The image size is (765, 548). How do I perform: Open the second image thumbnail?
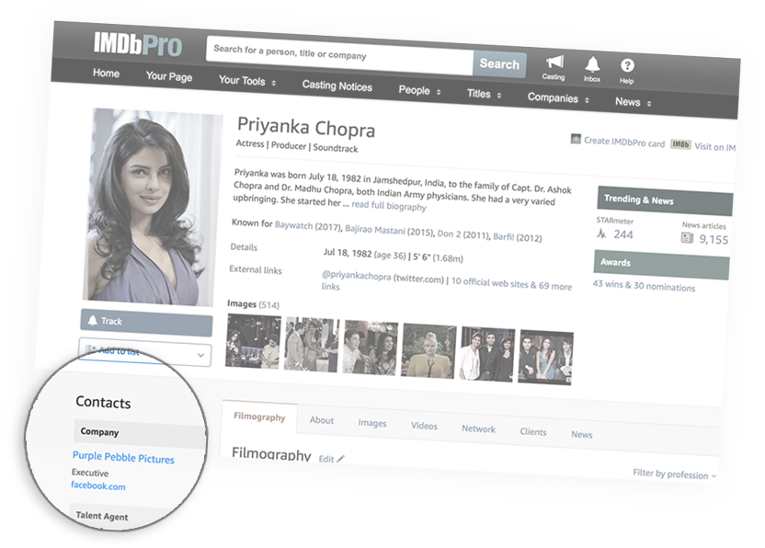coord(312,345)
